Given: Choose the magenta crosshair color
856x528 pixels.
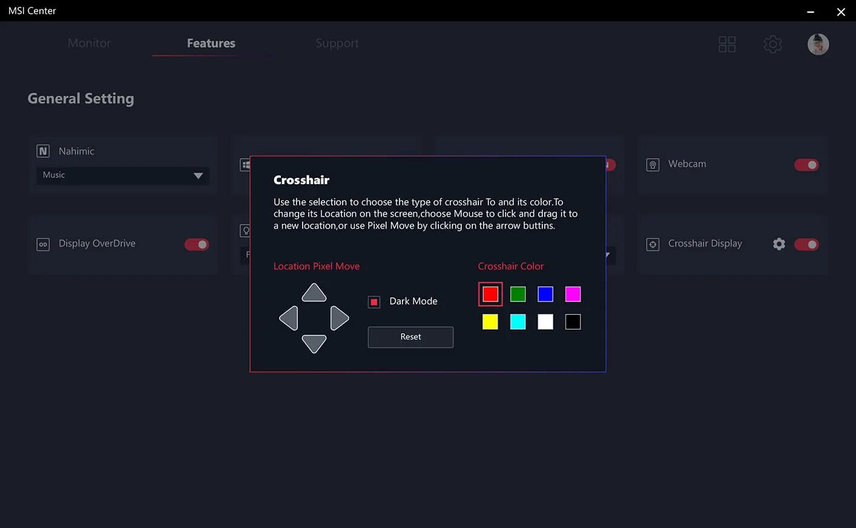Looking at the screenshot, I should [573, 294].
